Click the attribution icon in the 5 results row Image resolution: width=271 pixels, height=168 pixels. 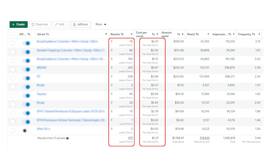point(112,129)
